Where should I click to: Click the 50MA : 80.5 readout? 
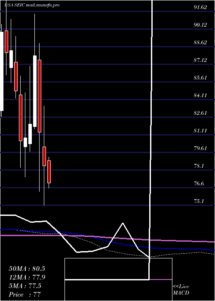click(x=27, y=269)
